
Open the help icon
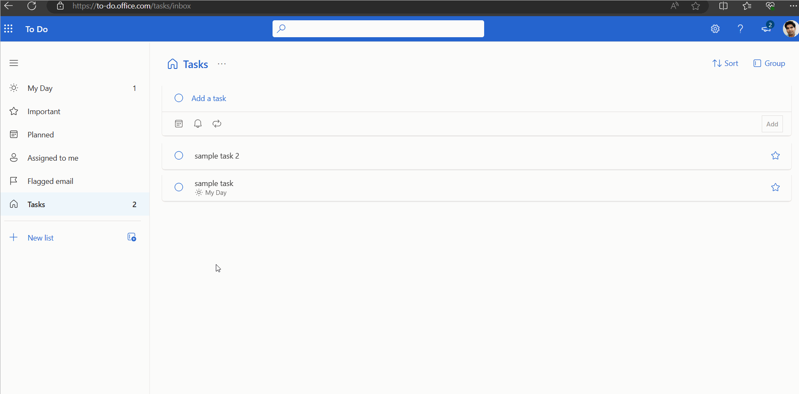pyautogui.click(x=740, y=29)
